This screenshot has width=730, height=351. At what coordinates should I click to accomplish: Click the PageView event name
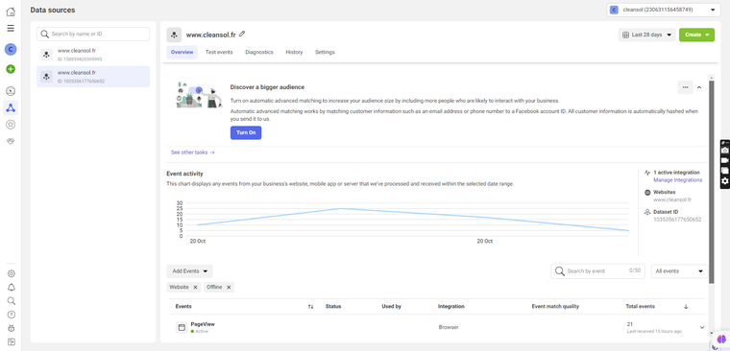(203, 324)
